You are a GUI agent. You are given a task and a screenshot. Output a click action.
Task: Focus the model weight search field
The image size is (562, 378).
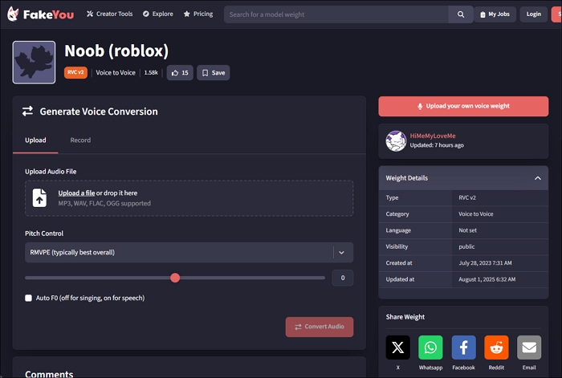tap(336, 14)
